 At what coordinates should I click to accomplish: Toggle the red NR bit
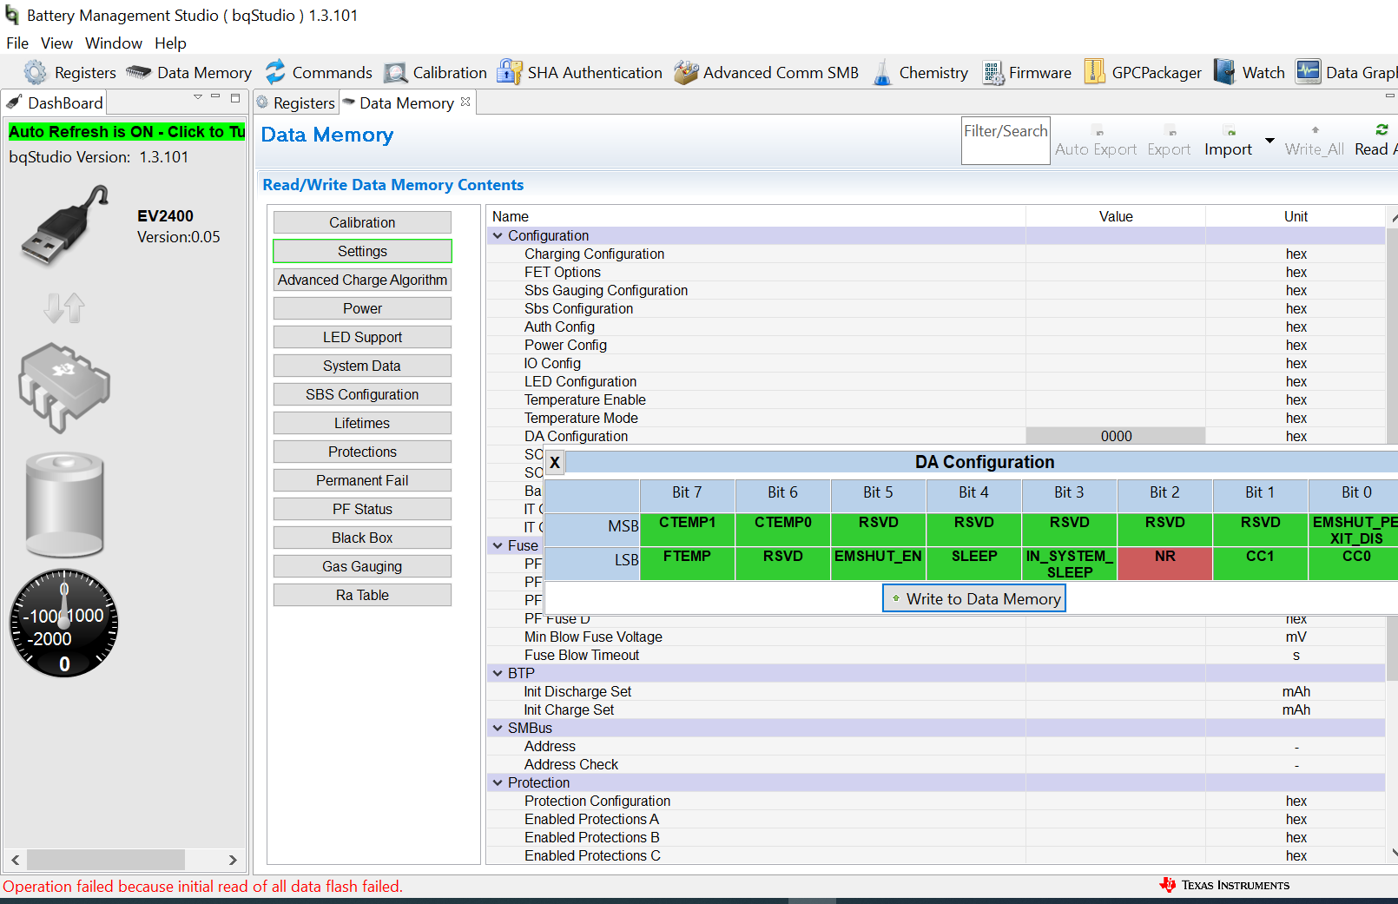tap(1164, 564)
